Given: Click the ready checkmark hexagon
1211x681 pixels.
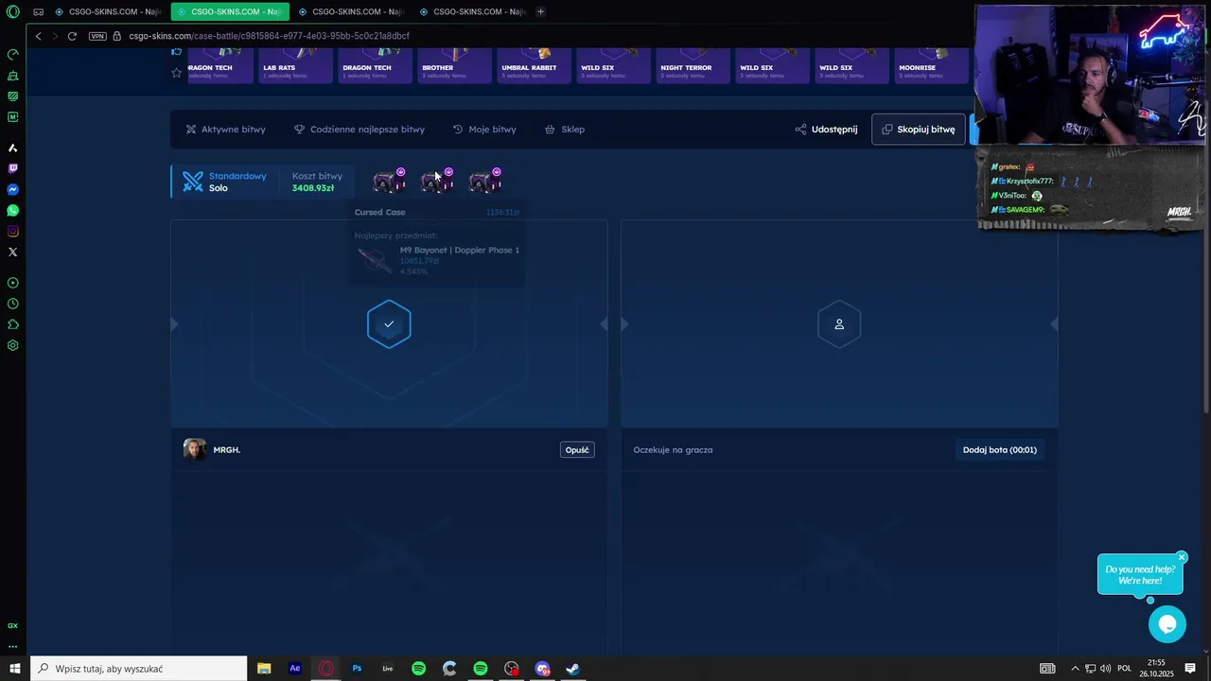Looking at the screenshot, I should point(389,324).
